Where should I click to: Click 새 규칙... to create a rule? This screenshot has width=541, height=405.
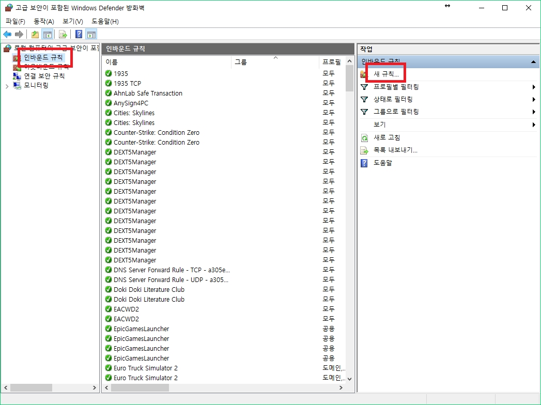click(386, 74)
